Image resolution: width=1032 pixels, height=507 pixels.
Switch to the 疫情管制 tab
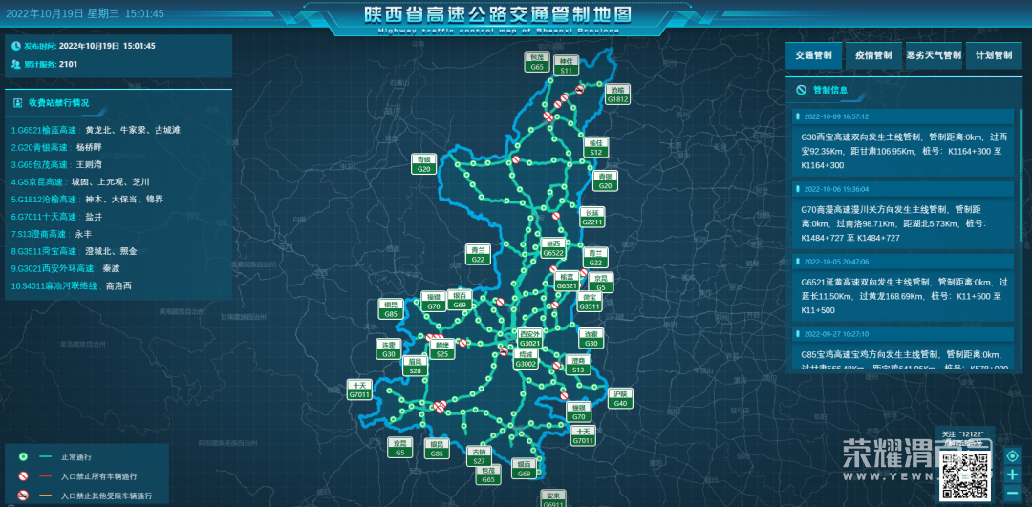click(x=872, y=55)
